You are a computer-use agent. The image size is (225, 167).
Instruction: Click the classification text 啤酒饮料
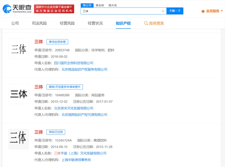tap(100, 140)
